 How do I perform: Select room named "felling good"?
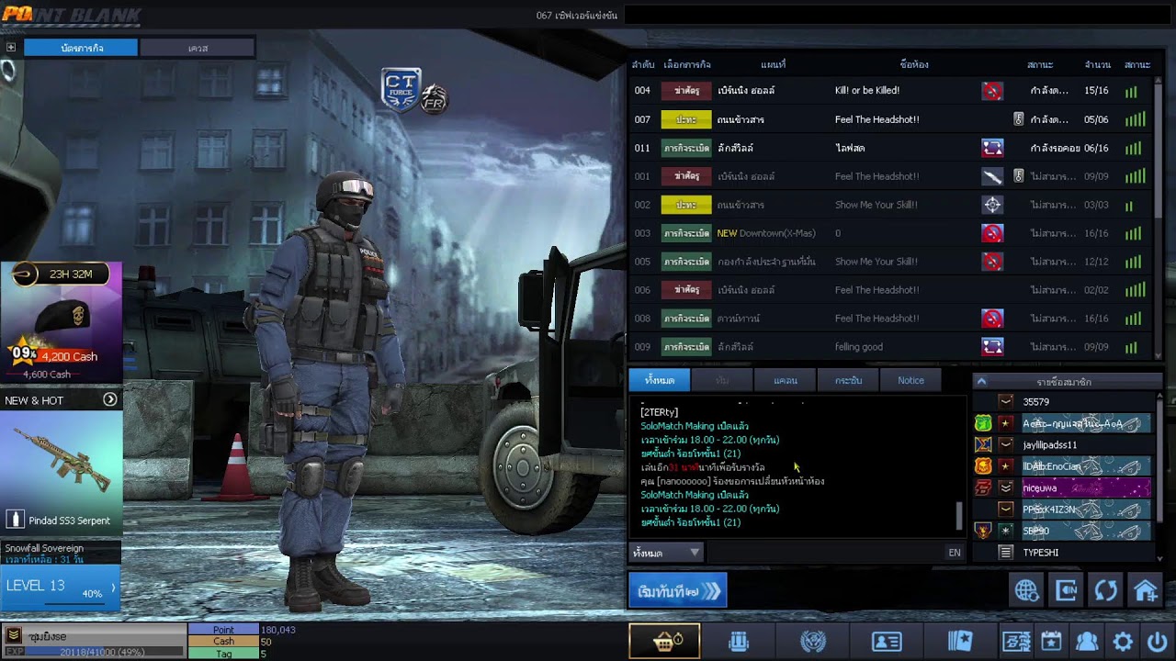point(891,347)
